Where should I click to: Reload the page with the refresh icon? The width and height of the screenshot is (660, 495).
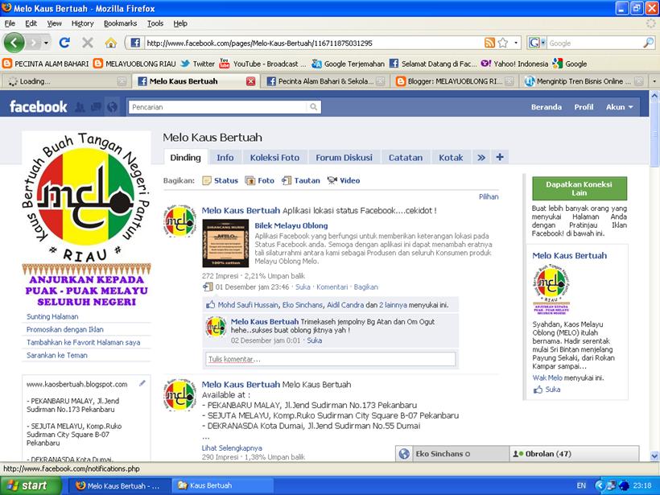(x=64, y=43)
